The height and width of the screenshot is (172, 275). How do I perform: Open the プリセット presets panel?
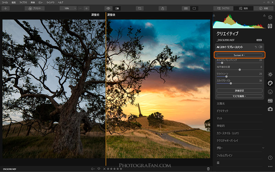35,8
